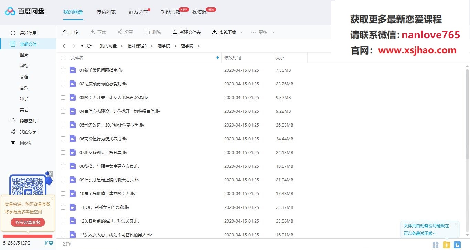This screenshot has height=250, width=470.
Task: Go forward with the right arrow
Action: (x=74, y=46)
